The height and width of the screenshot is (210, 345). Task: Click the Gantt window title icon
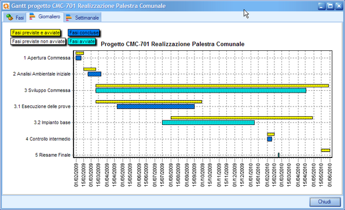click(6, 6)
